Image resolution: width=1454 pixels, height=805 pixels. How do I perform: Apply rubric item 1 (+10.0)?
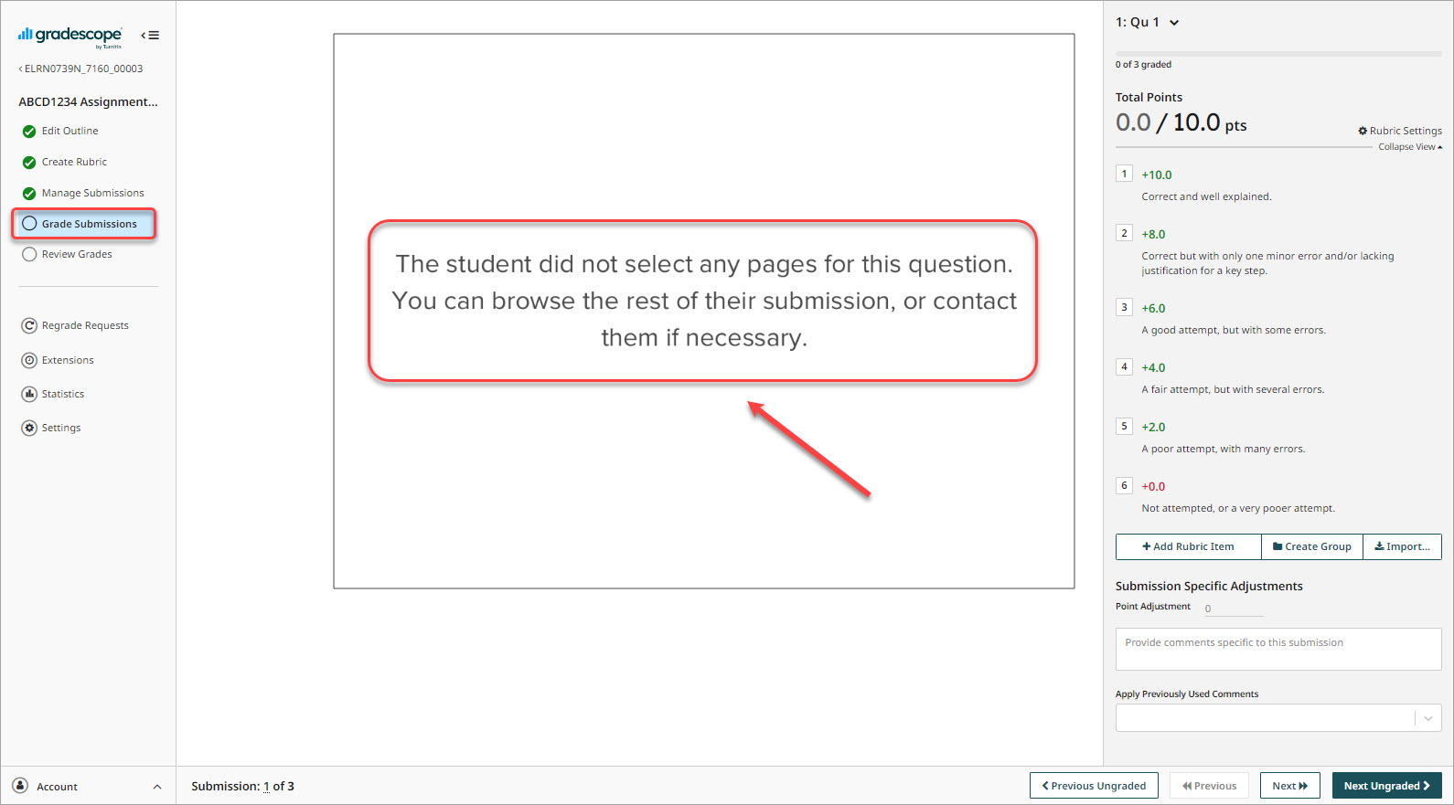1124,174
